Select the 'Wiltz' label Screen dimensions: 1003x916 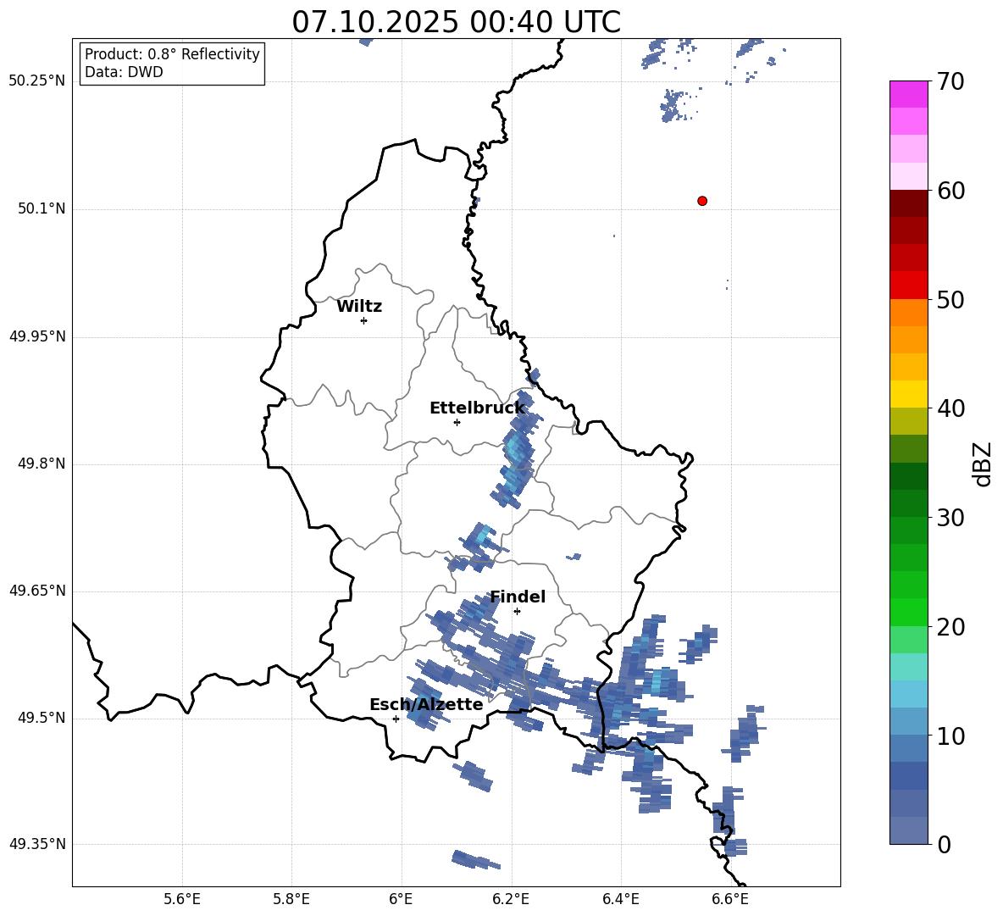[359, 307]
